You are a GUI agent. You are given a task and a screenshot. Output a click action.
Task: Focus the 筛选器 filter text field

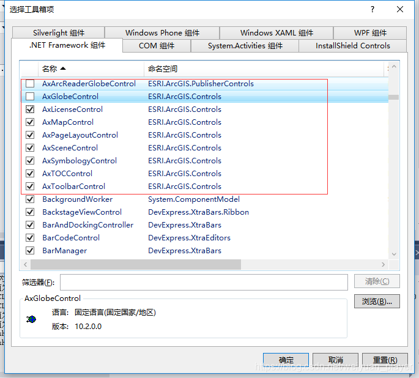[204, 282]
